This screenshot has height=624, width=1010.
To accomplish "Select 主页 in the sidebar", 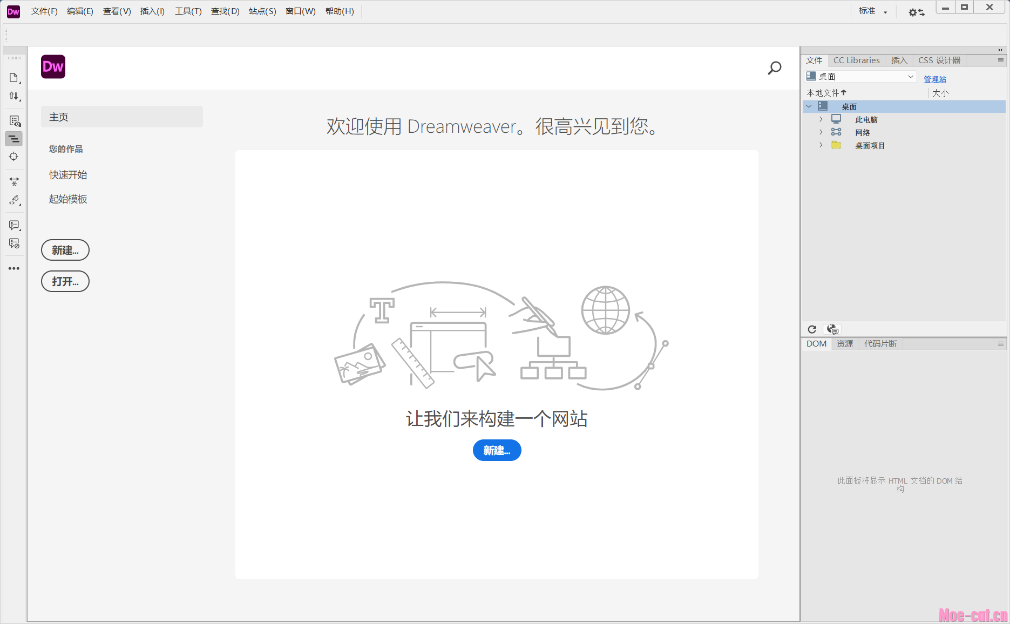I will (122, 117).
